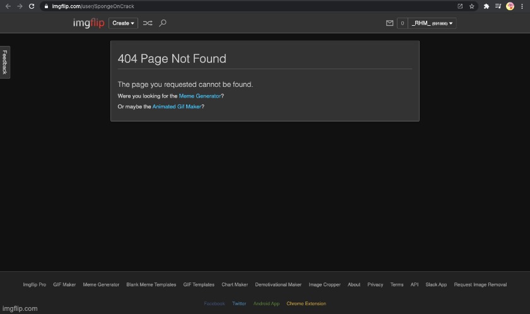This screenshot has width=530, height=314.
Task: Reload the page in browser
Action: (x=32, y=6)
